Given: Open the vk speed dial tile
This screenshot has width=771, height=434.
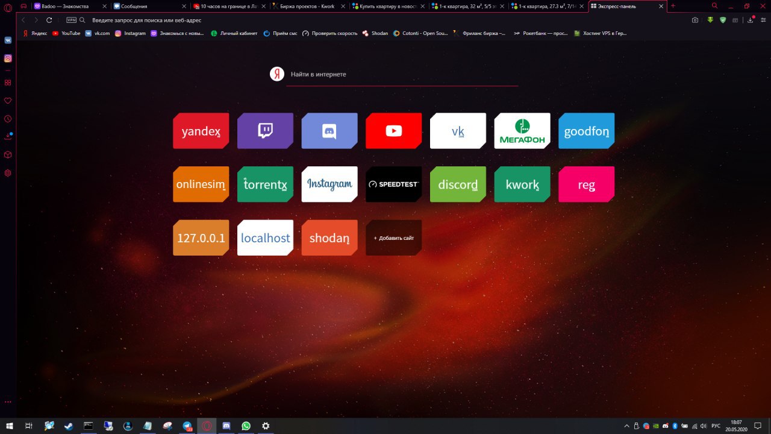Looking at the screenshot, I should pos(458,131).
